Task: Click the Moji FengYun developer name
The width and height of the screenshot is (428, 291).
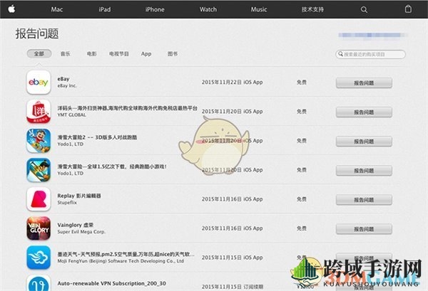Action: [121, 261]
